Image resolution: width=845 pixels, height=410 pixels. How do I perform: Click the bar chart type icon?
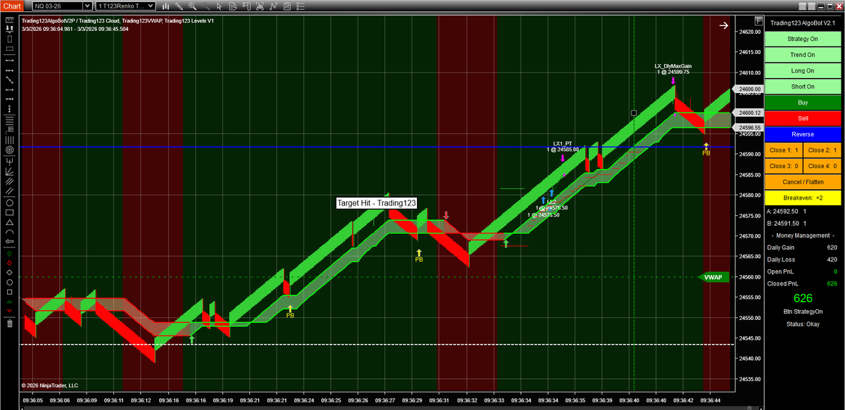(166, 6)
